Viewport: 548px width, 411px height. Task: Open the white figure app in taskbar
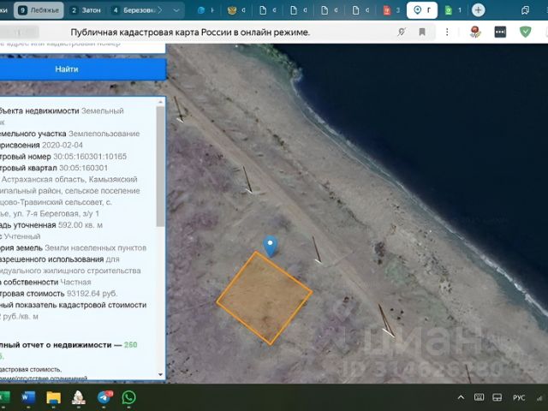[79, 397]
